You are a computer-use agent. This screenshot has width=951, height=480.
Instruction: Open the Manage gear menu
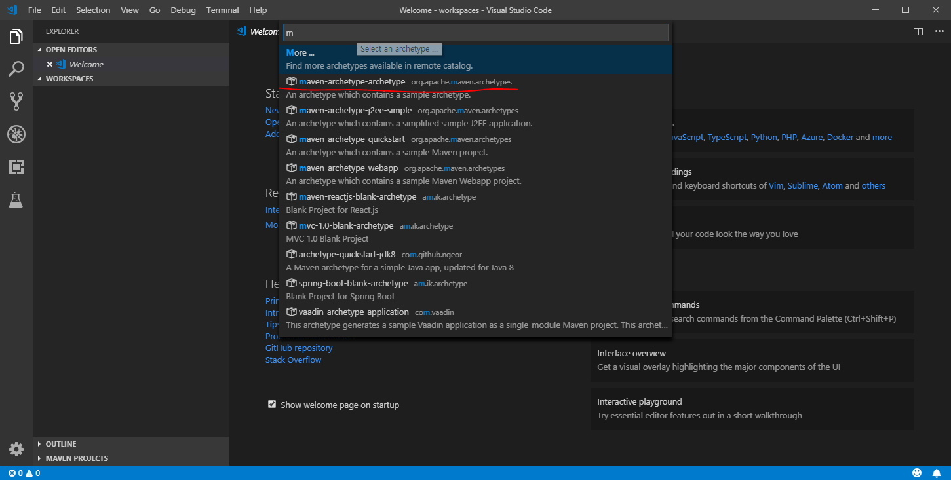[16, 449]
